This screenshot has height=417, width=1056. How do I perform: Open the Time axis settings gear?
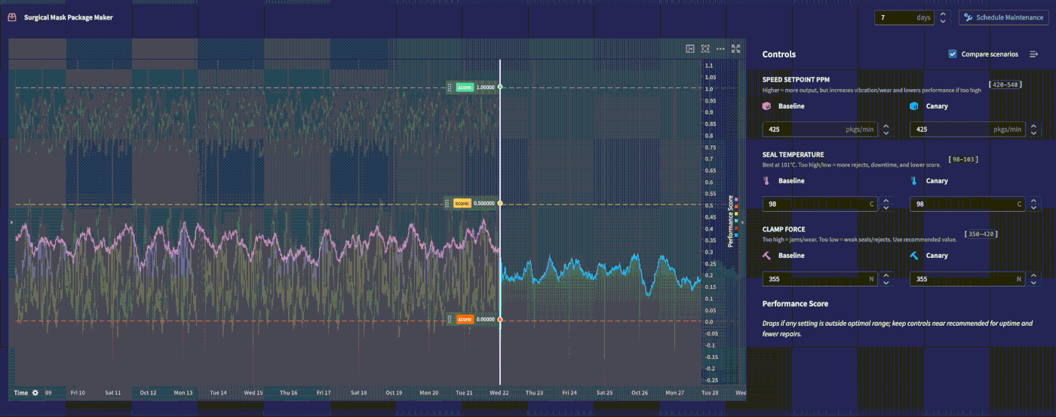tap(35, 393)
